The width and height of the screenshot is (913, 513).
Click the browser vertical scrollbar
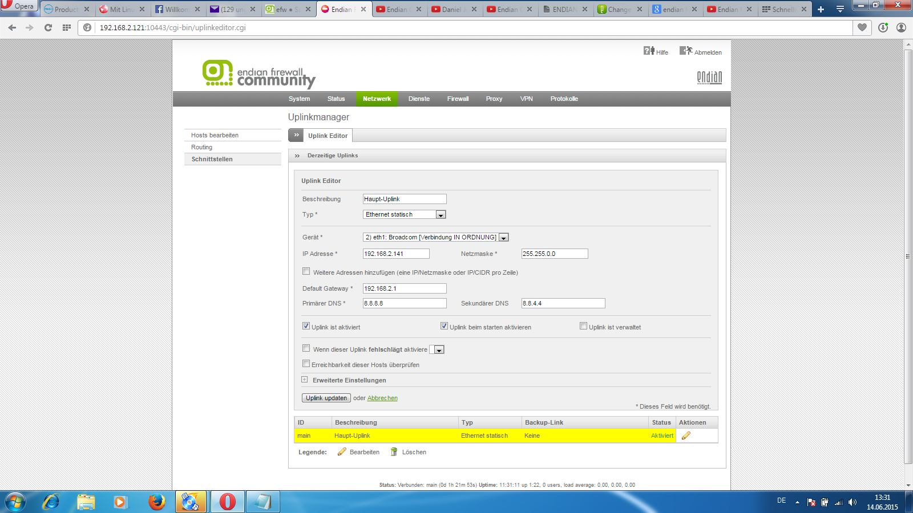908,256
